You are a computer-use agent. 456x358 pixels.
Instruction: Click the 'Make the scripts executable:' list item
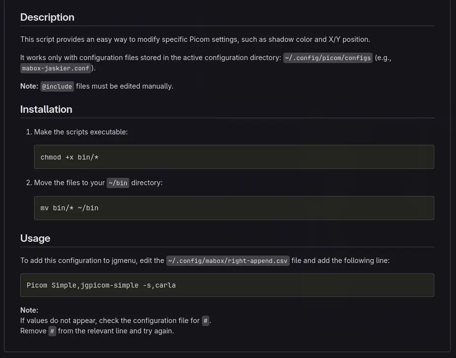pyautogui.click(x=81, y=132)
